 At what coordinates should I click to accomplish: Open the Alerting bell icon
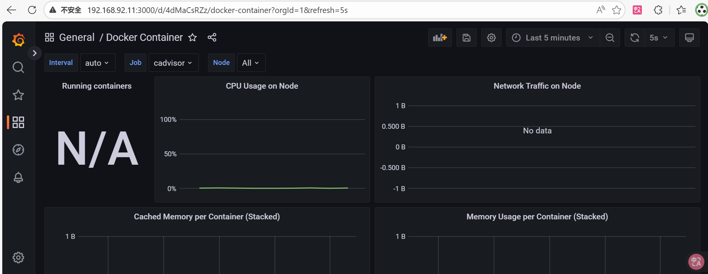click(18, 177)
